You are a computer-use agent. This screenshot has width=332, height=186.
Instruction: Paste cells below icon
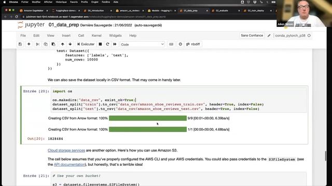point(53,44)
